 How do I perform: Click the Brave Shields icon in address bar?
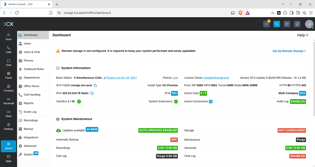coord(240,13)
